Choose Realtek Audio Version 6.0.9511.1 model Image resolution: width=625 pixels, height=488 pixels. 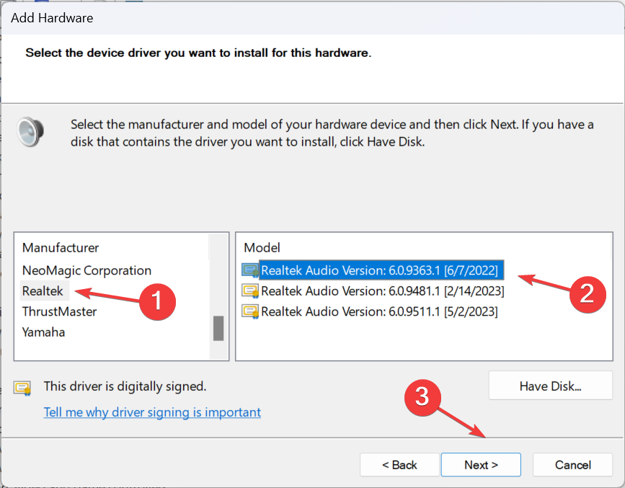click(x=379, y=311)
